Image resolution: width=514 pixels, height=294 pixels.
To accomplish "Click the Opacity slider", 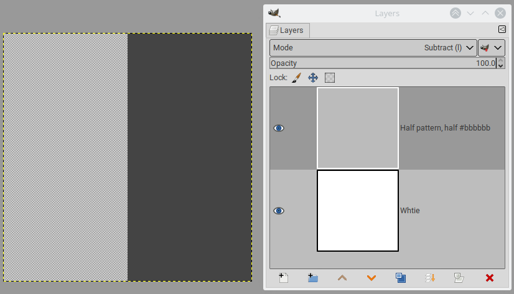I will coord(383,63).
